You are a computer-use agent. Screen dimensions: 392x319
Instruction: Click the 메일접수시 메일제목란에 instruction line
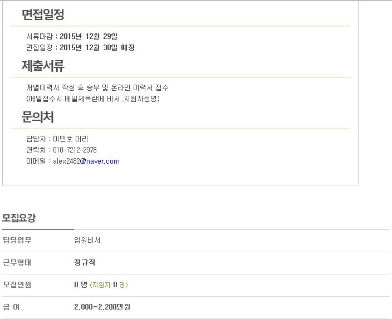point(93,99)
